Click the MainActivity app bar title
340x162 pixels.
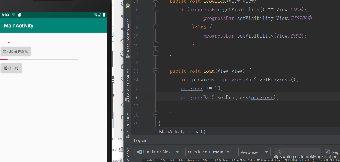coord(19,26)
